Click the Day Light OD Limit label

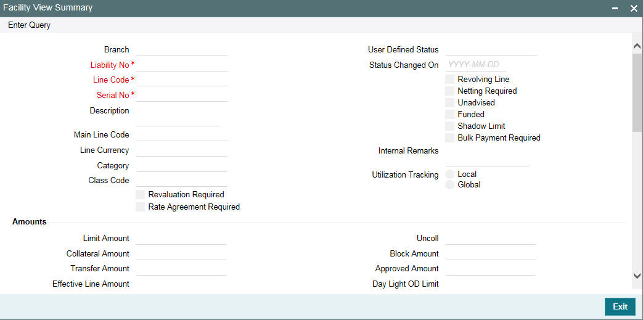pyautogui.click(x=406, y=284)
